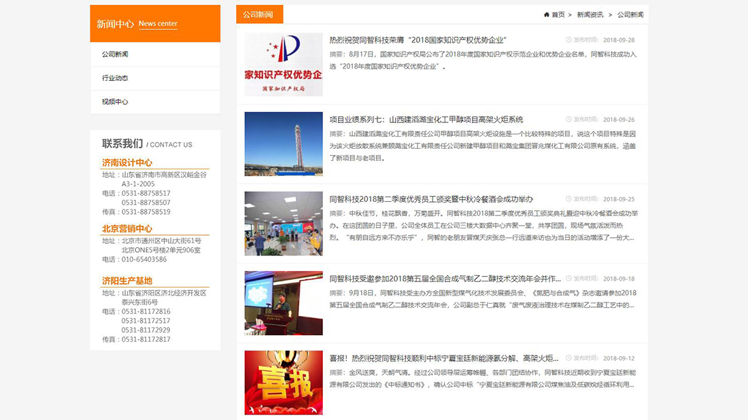Viewport: 748px width, 420px height.
Task: Click the arrow between 新闻资讯 and 公司新闻
Action: [609, 14]
